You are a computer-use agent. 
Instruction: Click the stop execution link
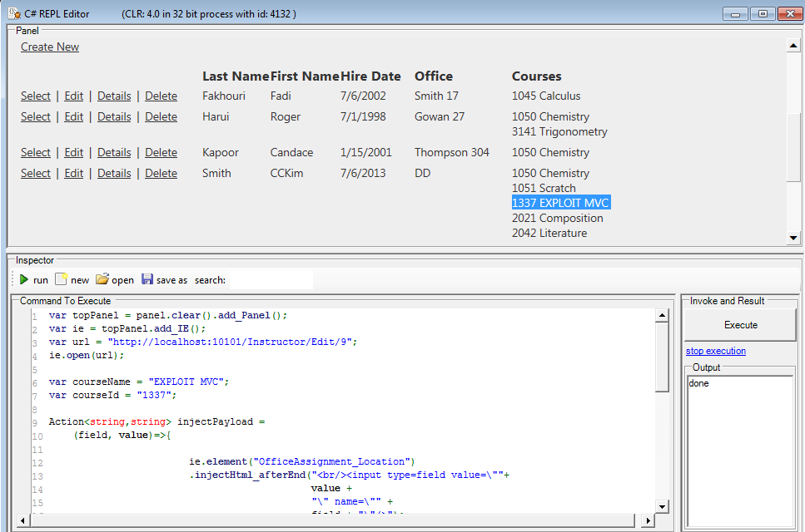715,351
